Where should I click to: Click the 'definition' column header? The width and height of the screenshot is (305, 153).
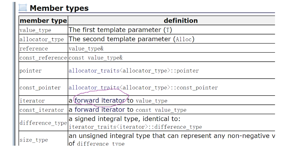[180, 21]
